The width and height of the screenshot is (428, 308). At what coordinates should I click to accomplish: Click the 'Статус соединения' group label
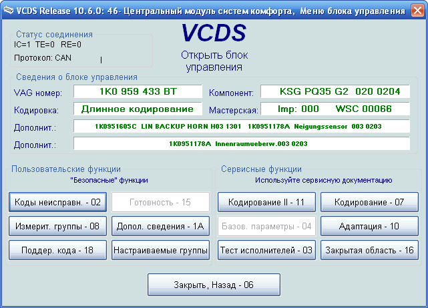54,35
